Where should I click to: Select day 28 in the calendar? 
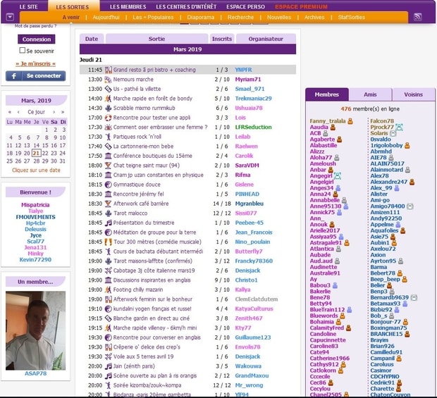(36, 161)
